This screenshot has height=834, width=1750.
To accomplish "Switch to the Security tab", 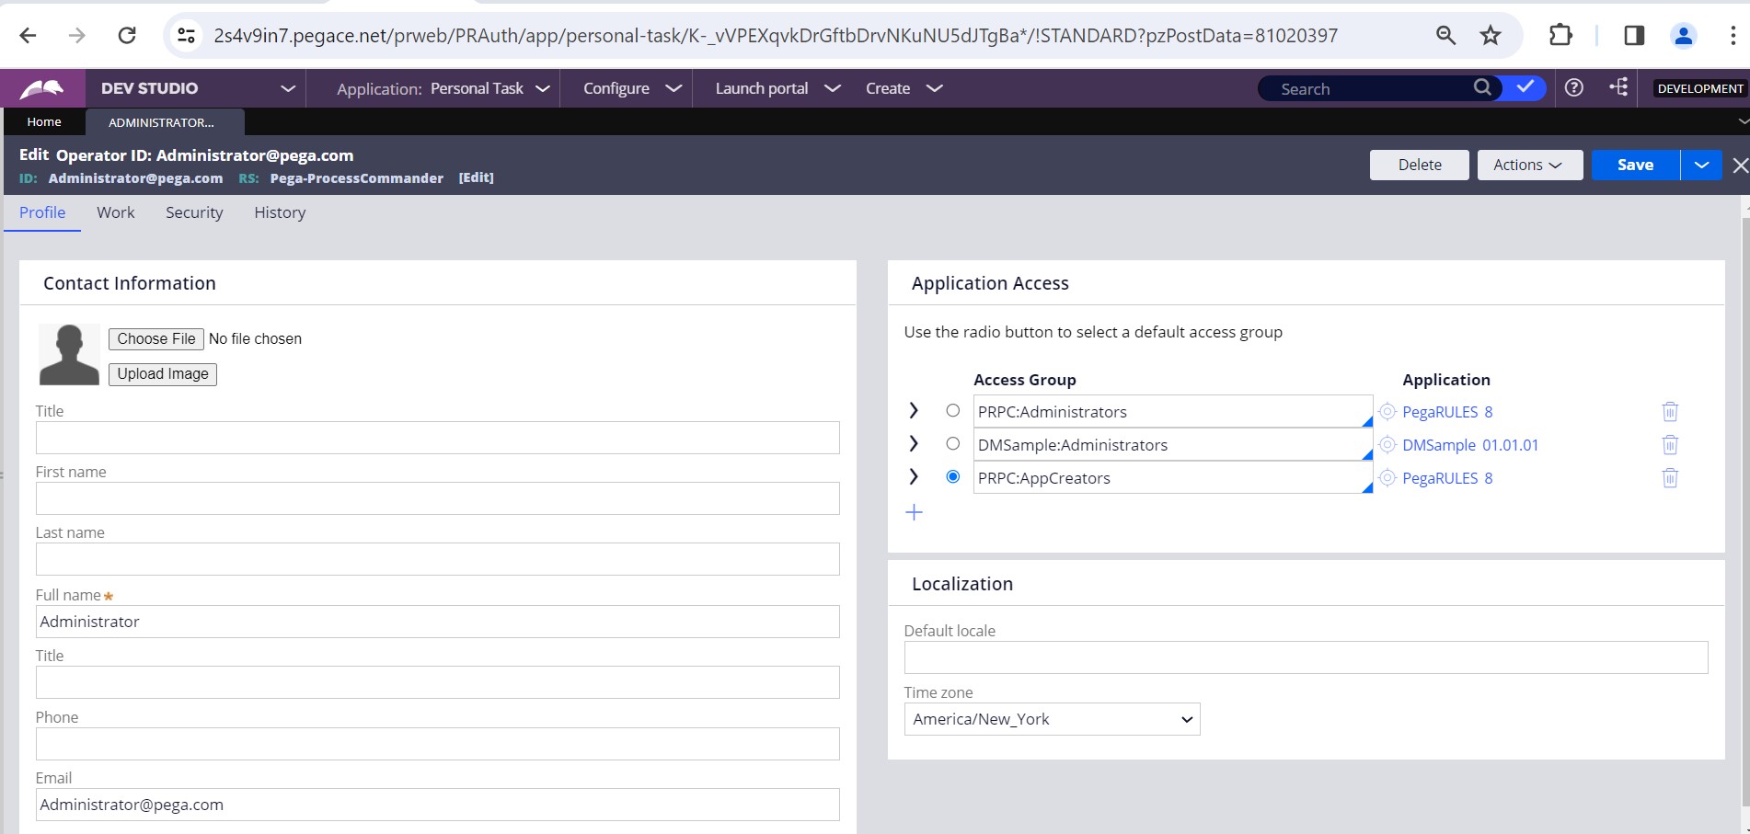I will tap(194, 212).
